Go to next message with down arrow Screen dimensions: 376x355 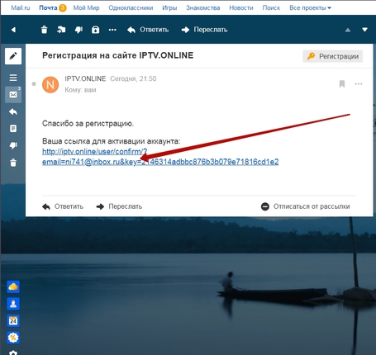tap(364, 30)
